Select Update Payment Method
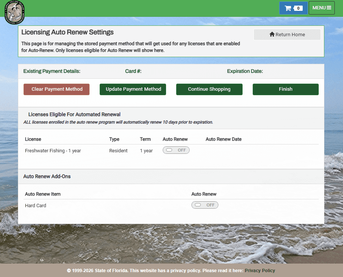The image size is (343, 277). pos(133,89)
